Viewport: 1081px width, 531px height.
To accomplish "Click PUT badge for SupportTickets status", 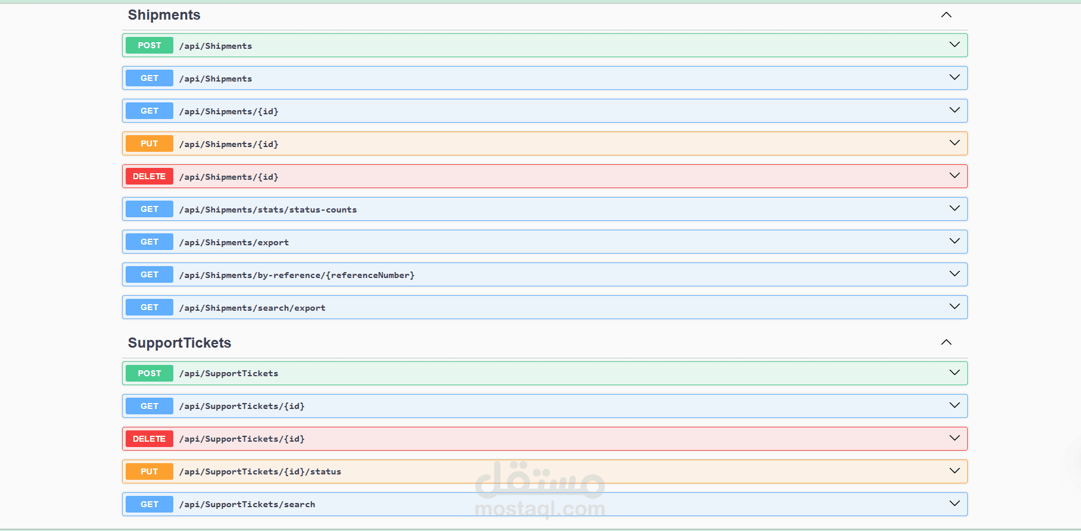I will click(149, 471).
